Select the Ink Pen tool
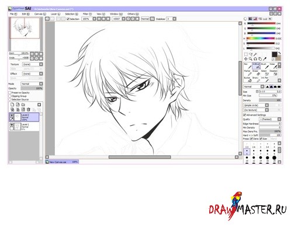The height and width of the screenshot is (225, 291). point(265,79)
